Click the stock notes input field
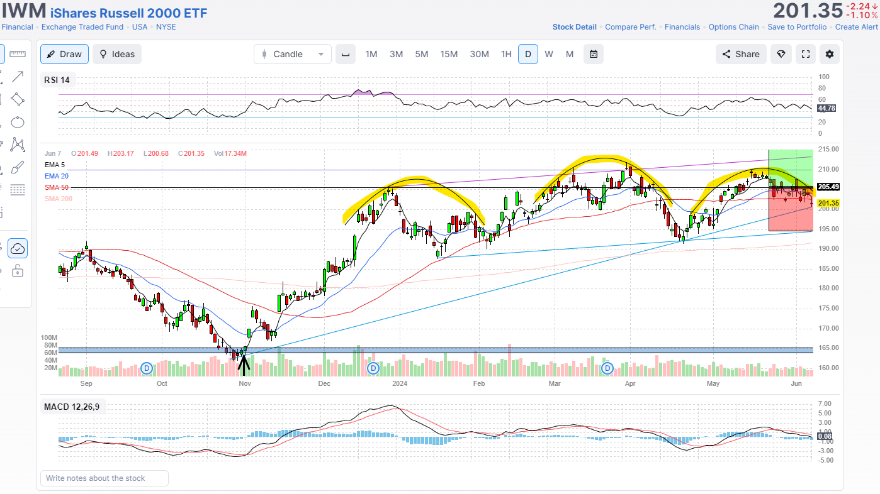880x494 pixels. click(x=104, y=478)
